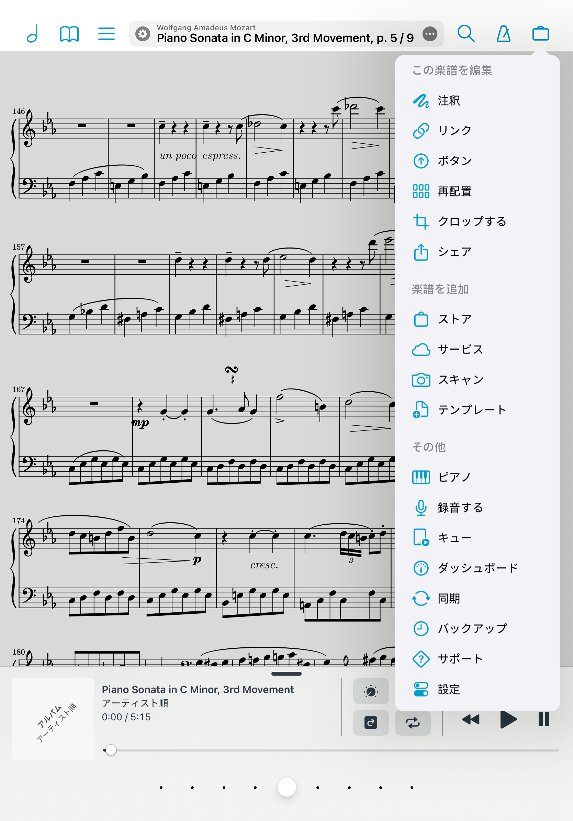Open the scores library note icon
This screenshot has height=821, width=573.
click(x=33, y=34)
